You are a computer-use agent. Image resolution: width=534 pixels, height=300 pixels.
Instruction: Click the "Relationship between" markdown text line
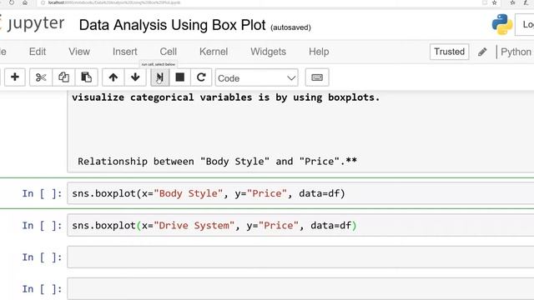[217, 161]
